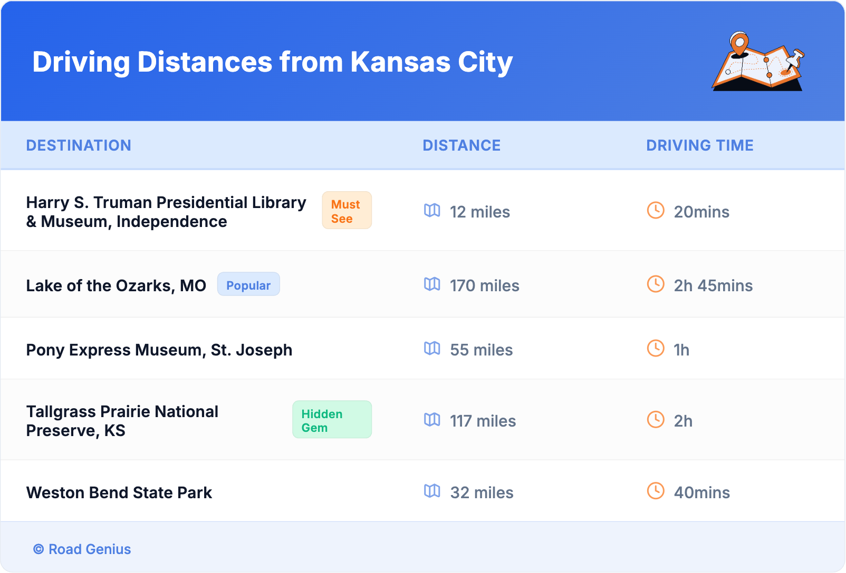Click the clock icon in Pony Express row
846x573 pixels.
pyautogui.click(x=656, y=349)
